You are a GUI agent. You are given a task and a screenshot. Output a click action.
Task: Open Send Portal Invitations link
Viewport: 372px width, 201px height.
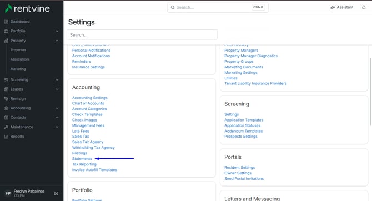click(244, 179)
